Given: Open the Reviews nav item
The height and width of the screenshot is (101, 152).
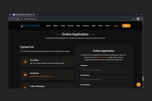Looking at the screenshot, I should tap(86, 26).
